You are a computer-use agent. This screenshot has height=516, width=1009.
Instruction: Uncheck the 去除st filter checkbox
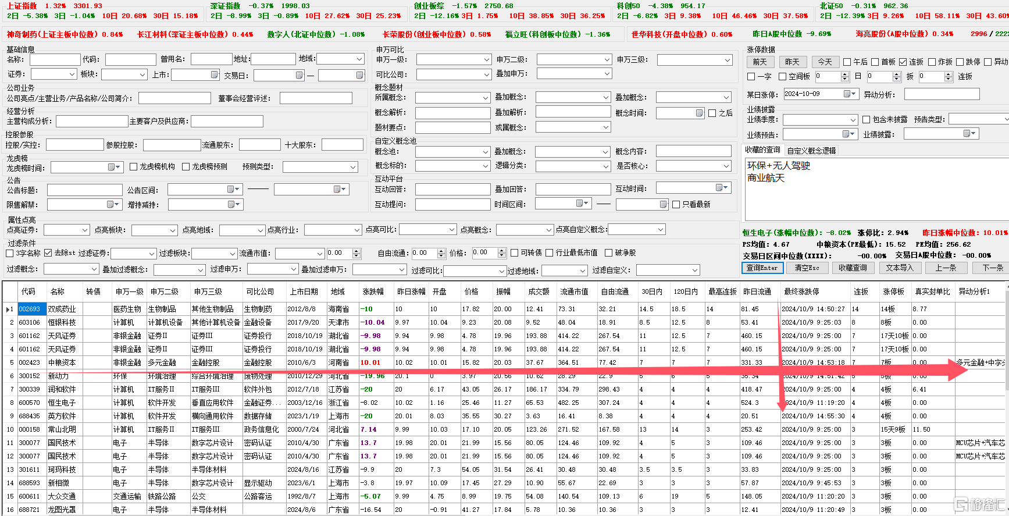[x=48, y=253]
